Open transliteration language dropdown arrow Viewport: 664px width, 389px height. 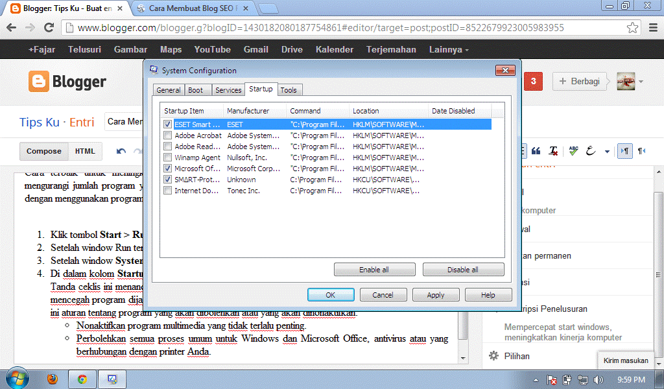tap(607, 152)
